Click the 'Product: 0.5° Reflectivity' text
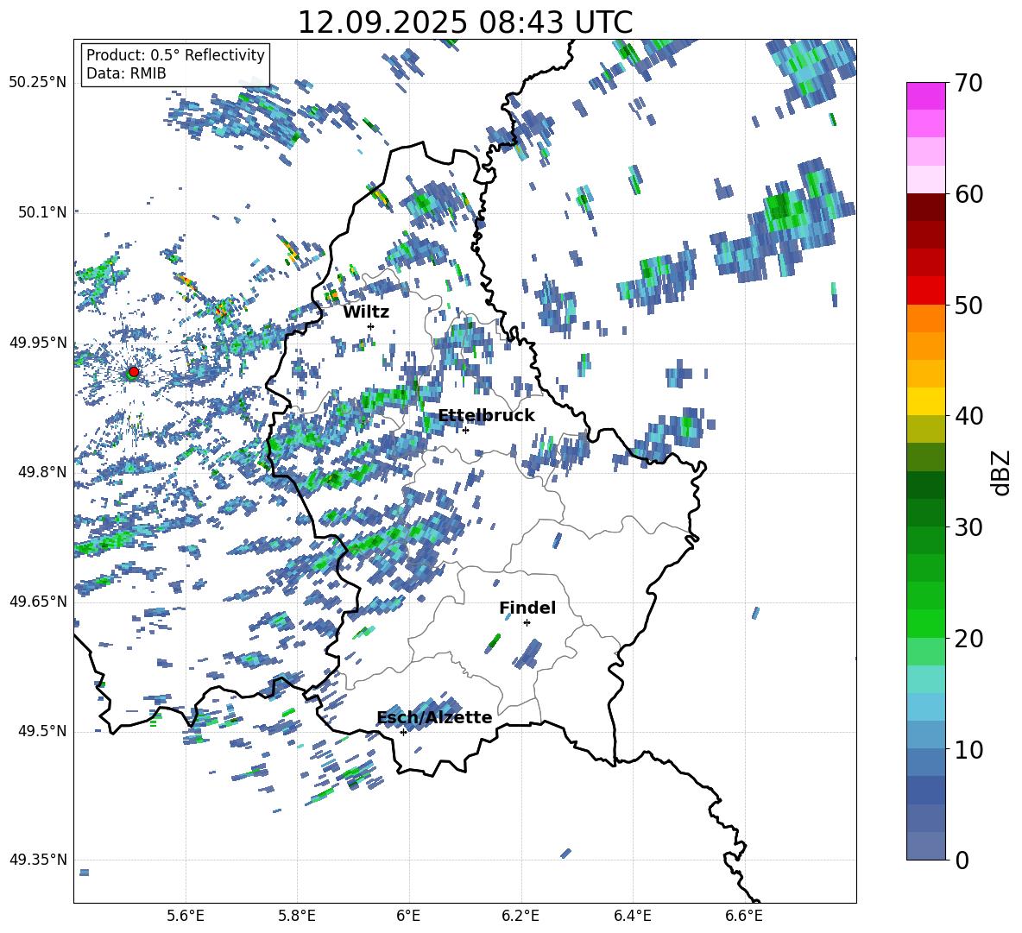1022x933 pixels. pyautogui.click(x=175, y=54)
